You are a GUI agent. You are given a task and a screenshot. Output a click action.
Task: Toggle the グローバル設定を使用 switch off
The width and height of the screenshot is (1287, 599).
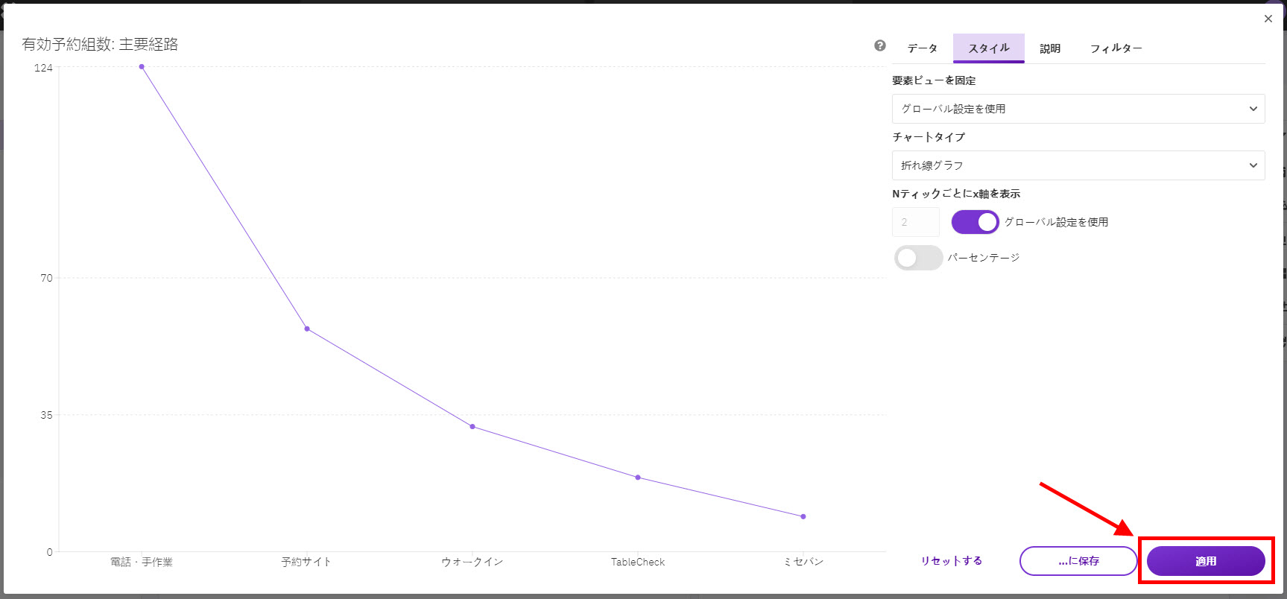click(x=975, y=222)
